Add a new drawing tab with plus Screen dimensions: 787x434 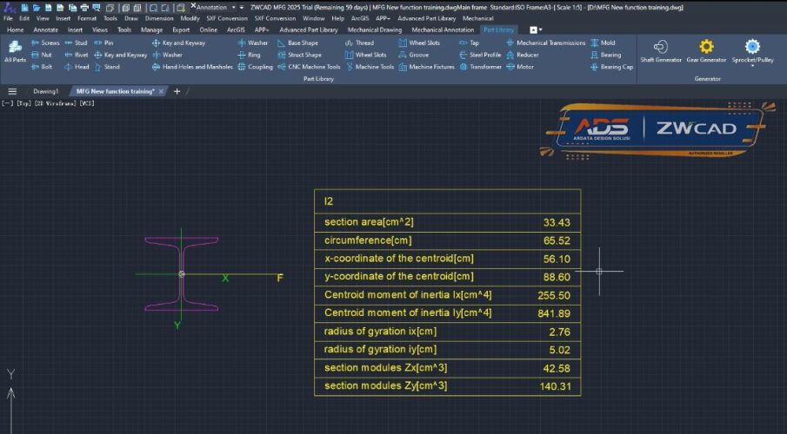coord(177,91)
